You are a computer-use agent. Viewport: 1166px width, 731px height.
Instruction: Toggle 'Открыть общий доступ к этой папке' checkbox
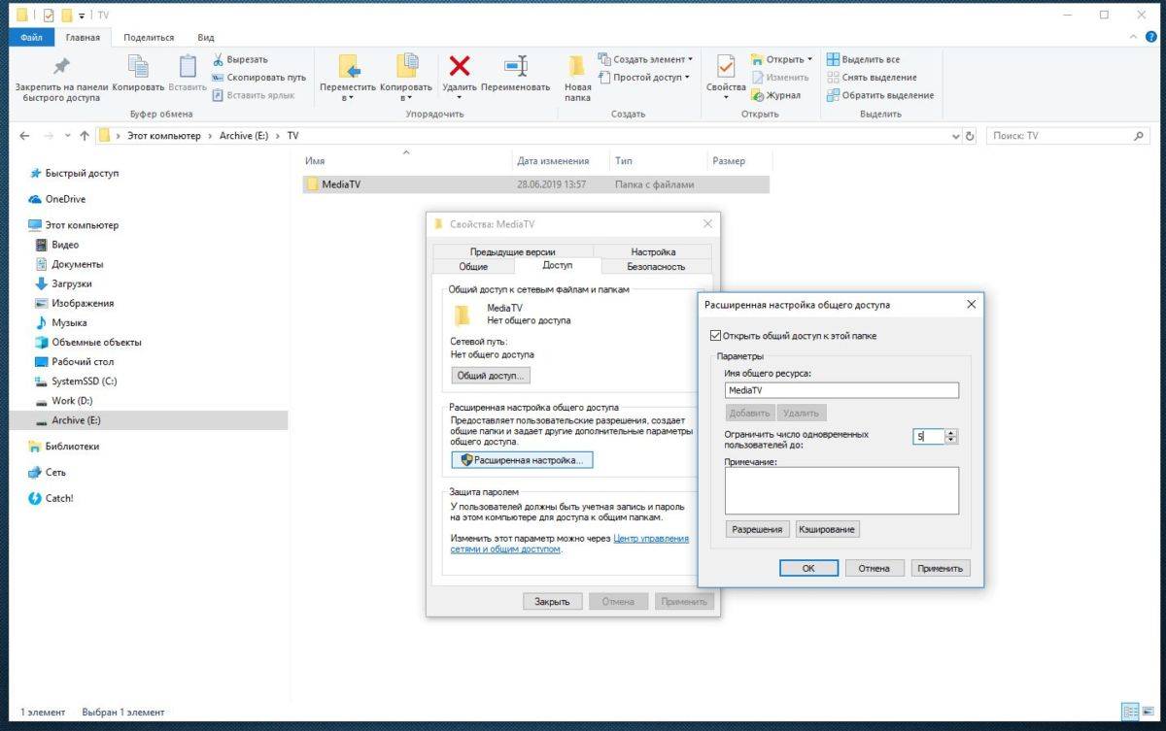click(717, 336)
